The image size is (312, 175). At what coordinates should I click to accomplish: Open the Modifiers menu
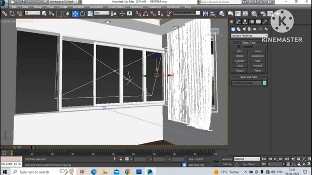click(78, 7)
